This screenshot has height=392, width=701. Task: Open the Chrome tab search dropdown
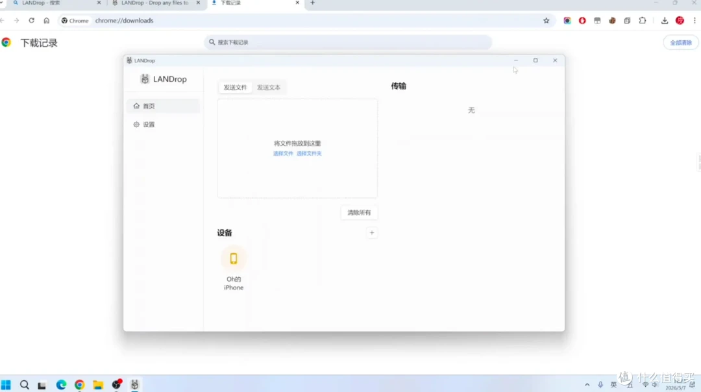tap(2, 3)
